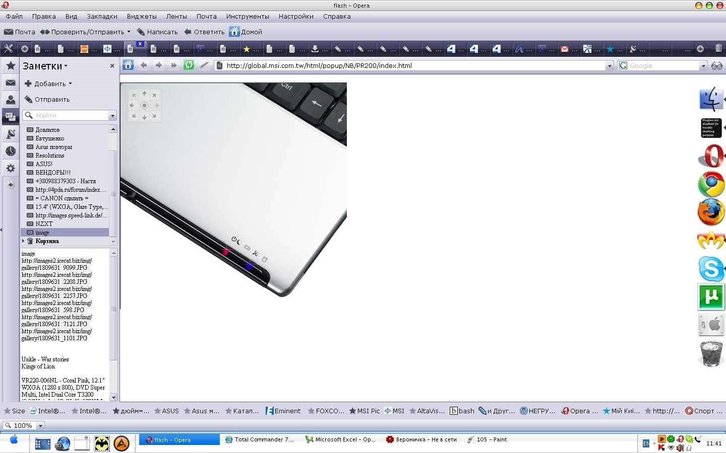Click the Home button in address bar
This screenshot has width=726, height=453.
pyautogui.click(x=128, y=65)
